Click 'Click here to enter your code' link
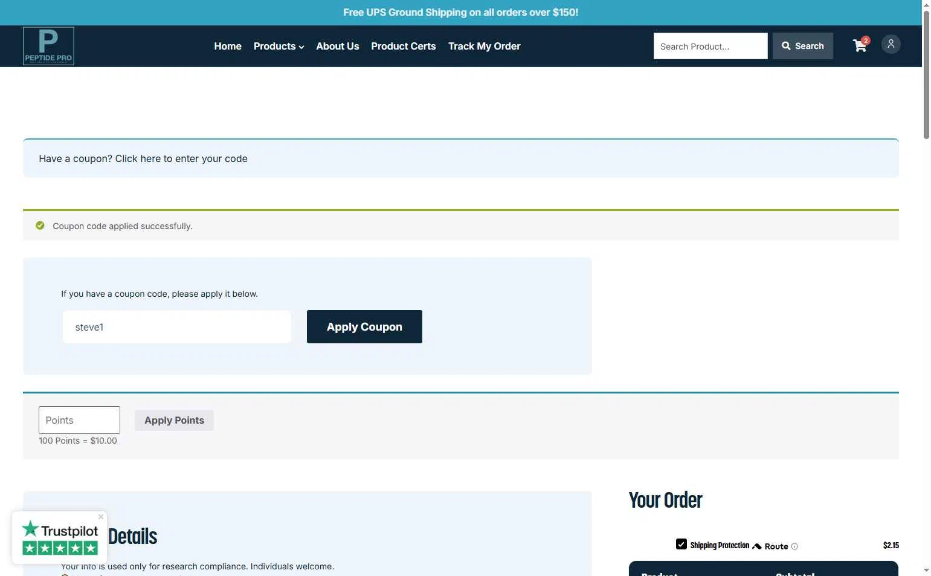Screen dimensions: 931x576 click(181, 158)
